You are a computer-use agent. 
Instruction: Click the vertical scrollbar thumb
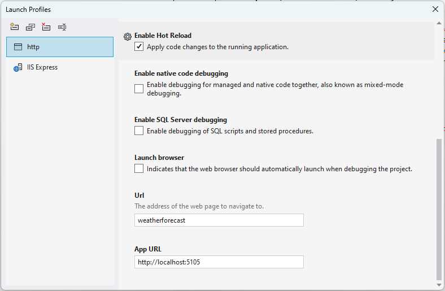(439, 210)
